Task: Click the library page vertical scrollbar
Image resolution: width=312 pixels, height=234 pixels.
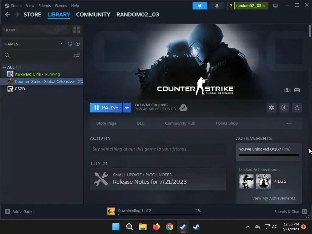Action: click(x=310, y=31)
